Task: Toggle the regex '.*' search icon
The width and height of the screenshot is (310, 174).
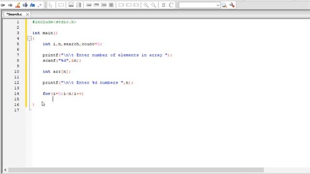Action: [39, 5]
